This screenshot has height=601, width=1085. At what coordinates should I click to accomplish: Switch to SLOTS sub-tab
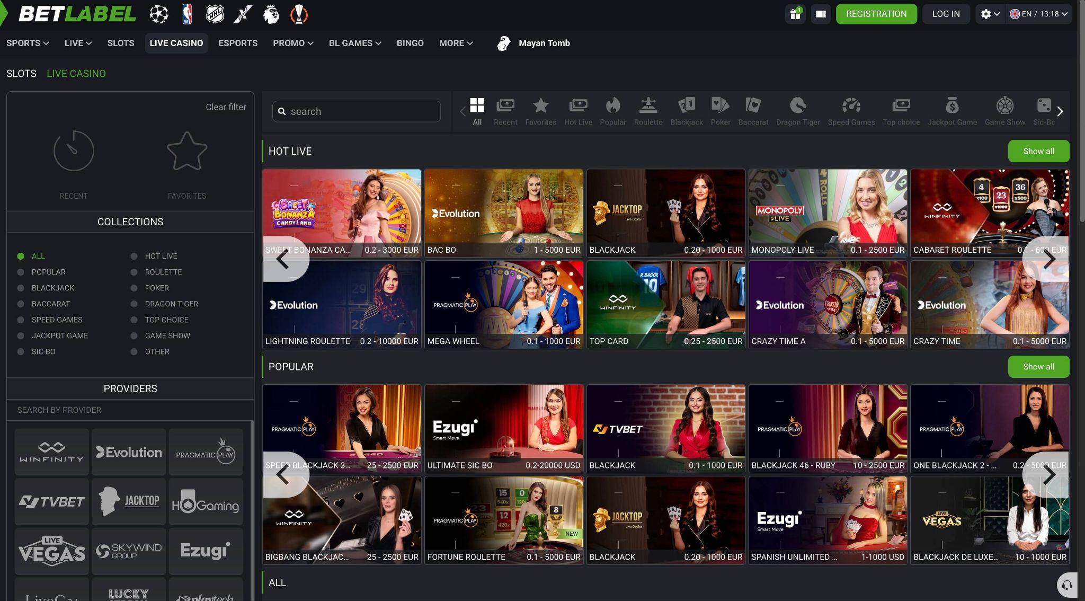[x=21, y=74]
